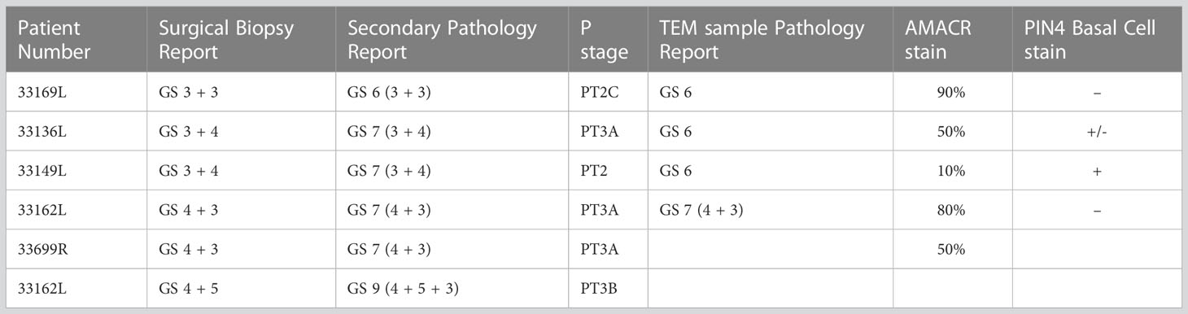Click the +/- PIN4 stain cell
Viewport: 1188px width, 314px height.
pyautogui.click(x=1097, y=133)
